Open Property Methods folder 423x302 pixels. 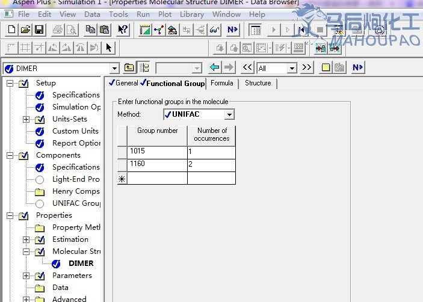[x=76, y=227]
